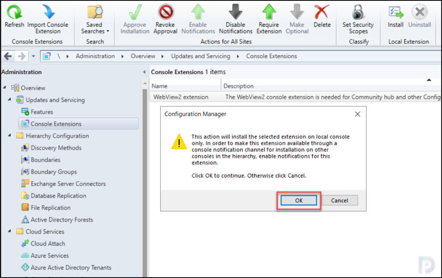
Task: Expand dropdown arrow after Overview breadcrumb
Action: (163, 56)
